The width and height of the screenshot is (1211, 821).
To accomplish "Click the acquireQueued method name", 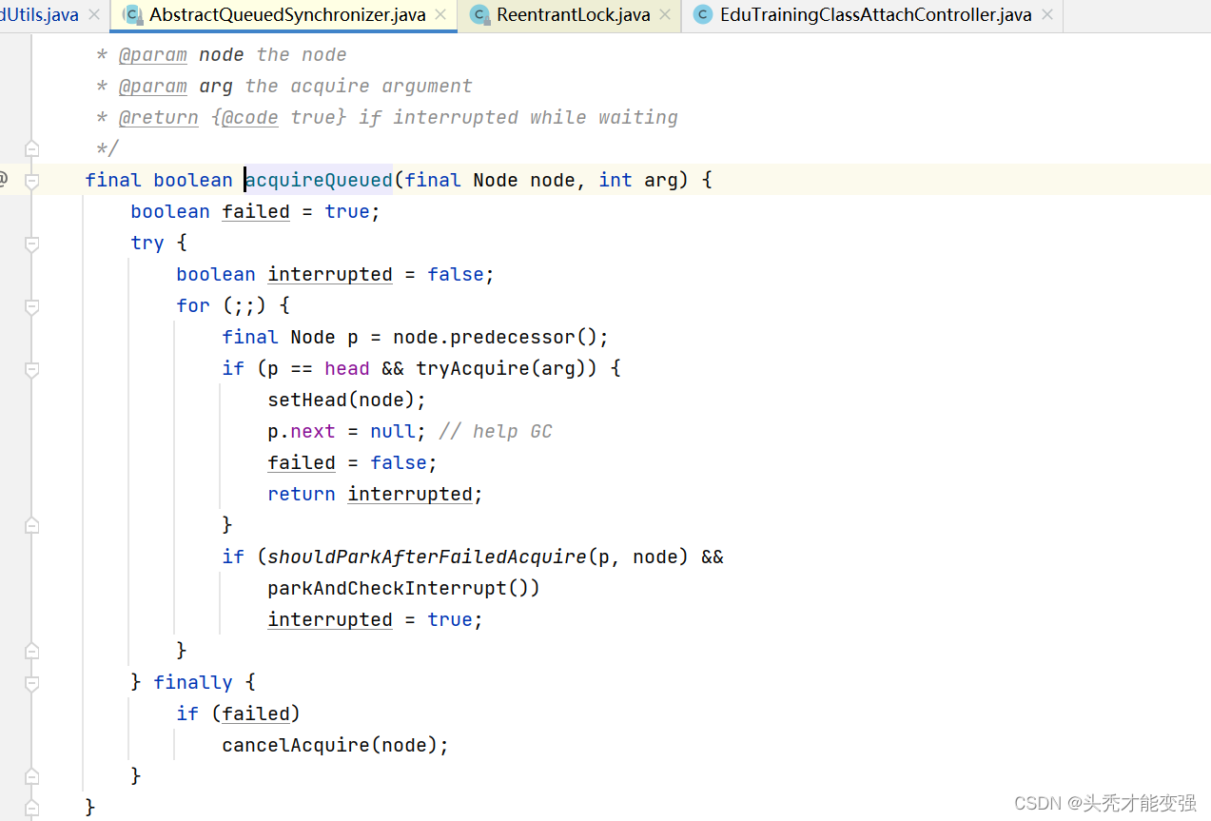I will click(x=319, y=180).
